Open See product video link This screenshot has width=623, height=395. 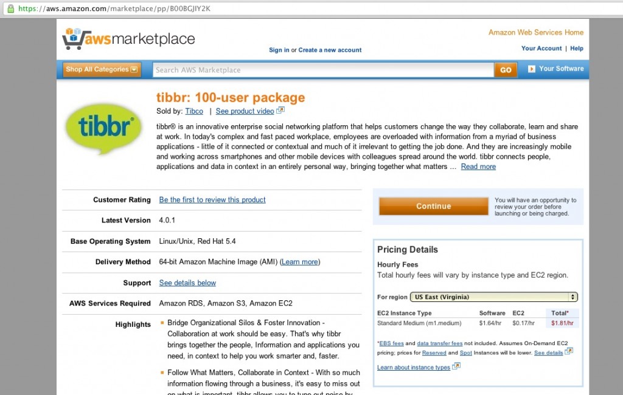pos(245,111)
